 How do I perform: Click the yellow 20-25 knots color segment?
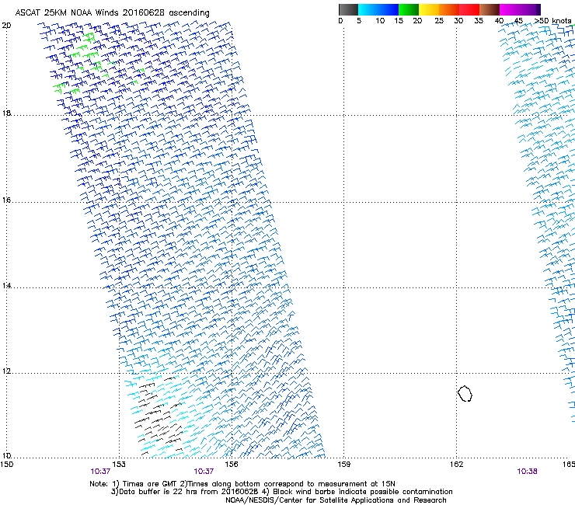pyautogui.click(x=429, y=9)
